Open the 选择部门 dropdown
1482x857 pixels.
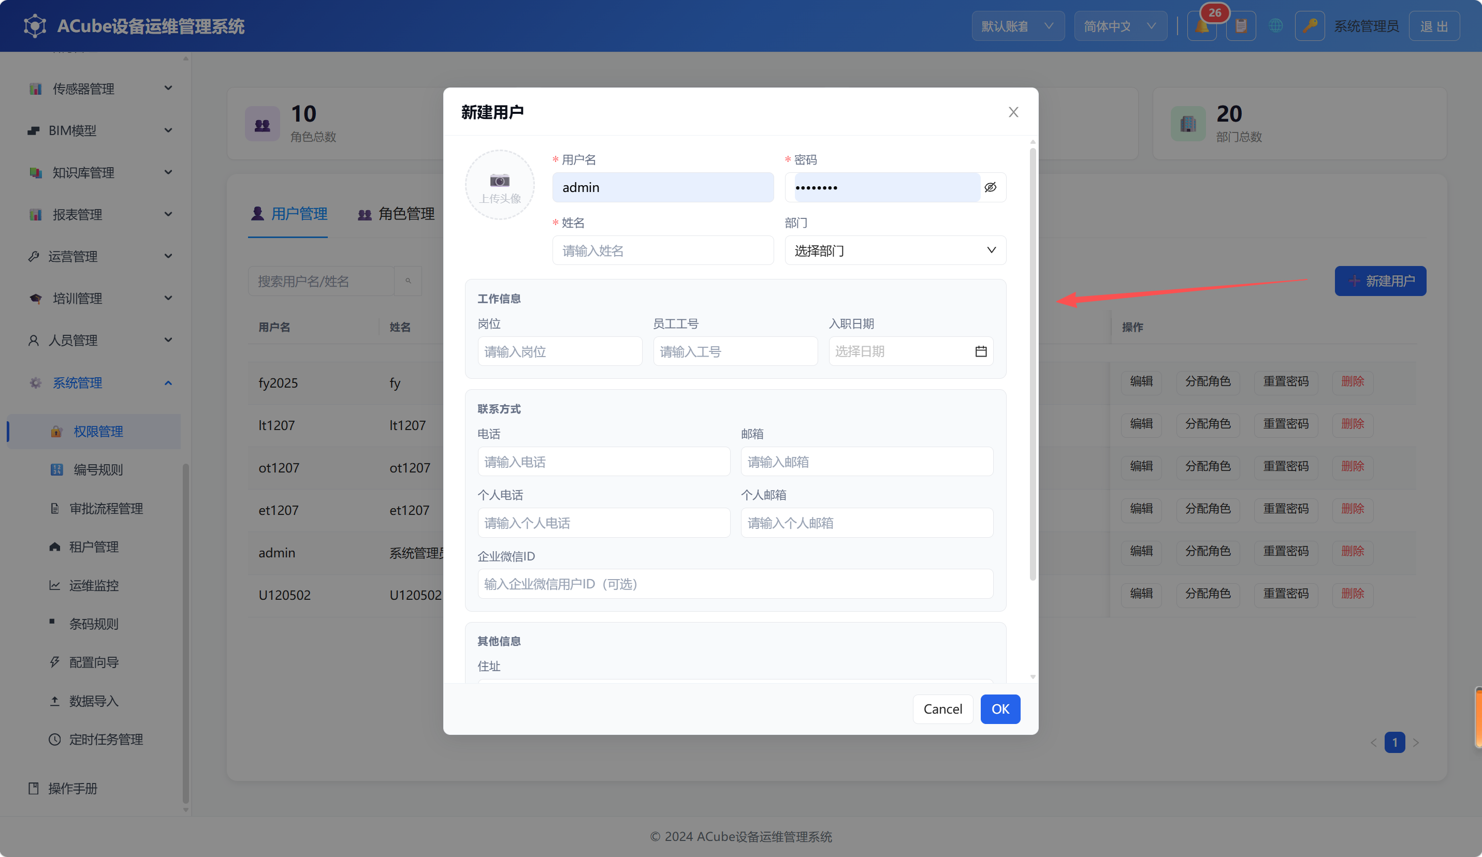895,250
